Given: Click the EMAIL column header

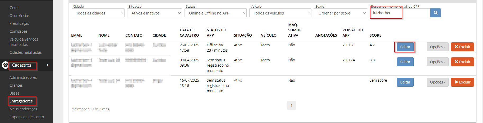Looking at the screenshot, I should tap(77, 35).
